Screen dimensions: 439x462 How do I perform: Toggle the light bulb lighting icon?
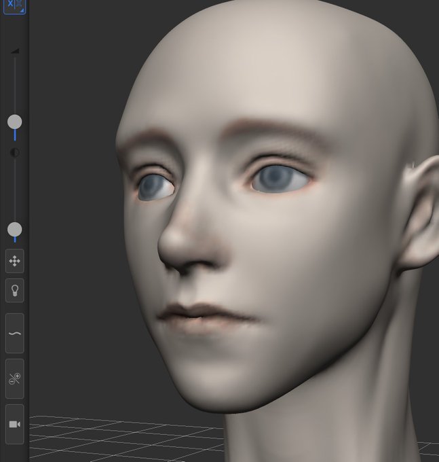[15, 291]
